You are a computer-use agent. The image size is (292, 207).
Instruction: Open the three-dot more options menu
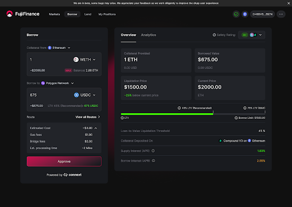pyautogui.click(x=281, y=14)
